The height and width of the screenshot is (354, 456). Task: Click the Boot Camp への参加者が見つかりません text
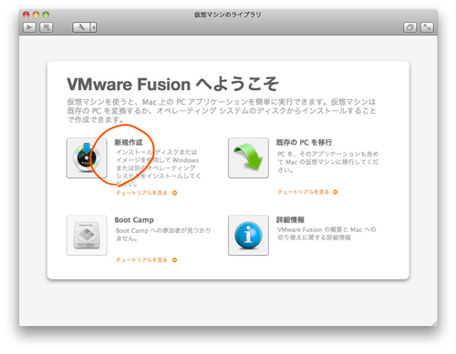163,235
